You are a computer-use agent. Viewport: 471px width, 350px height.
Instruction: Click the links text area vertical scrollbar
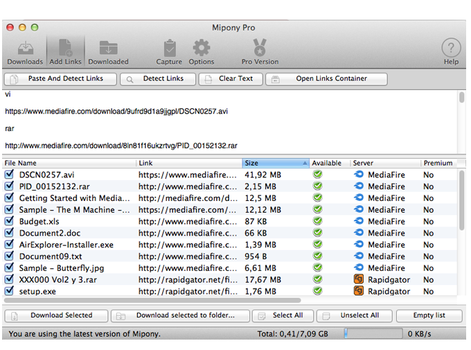point(462,98)
